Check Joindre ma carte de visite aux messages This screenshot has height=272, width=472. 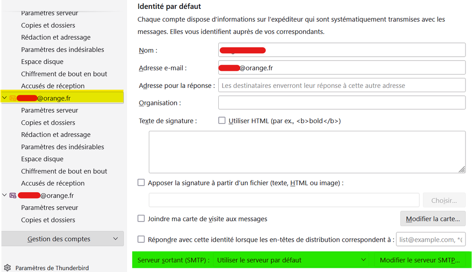point(141,219)
